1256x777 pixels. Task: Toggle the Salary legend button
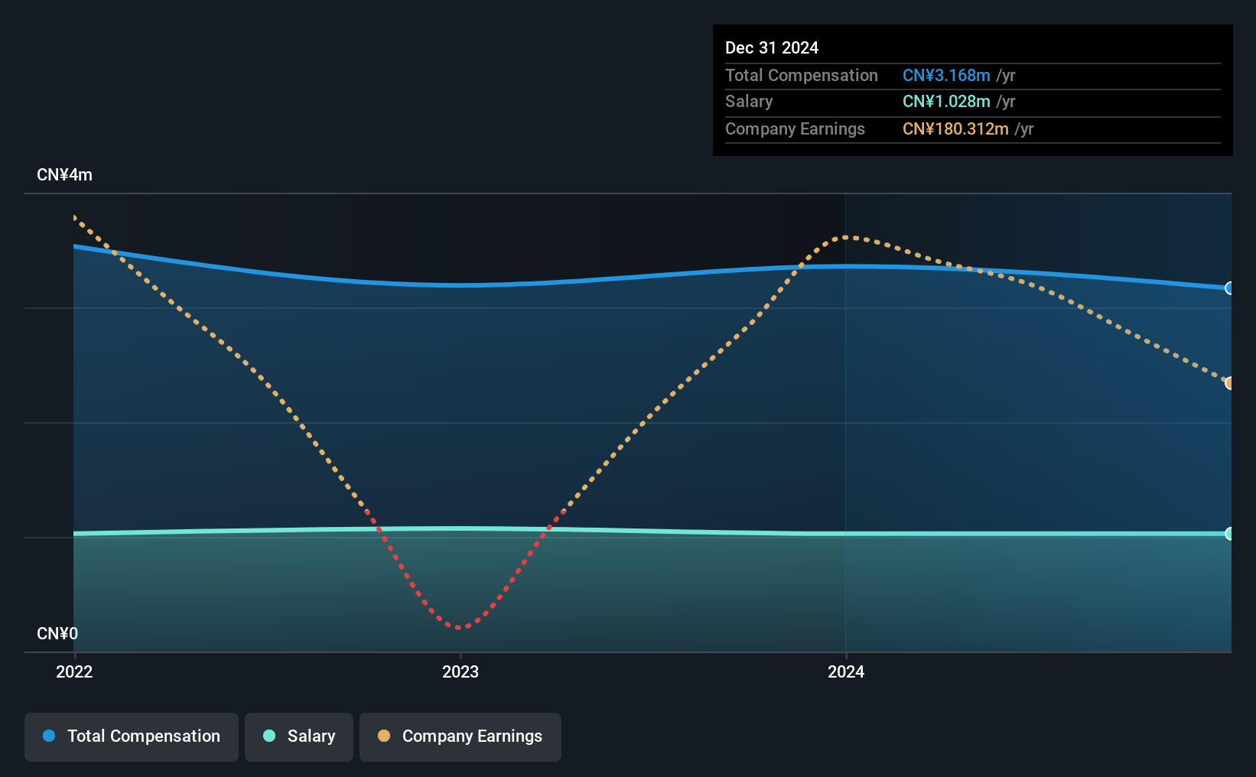coord(299,736)
